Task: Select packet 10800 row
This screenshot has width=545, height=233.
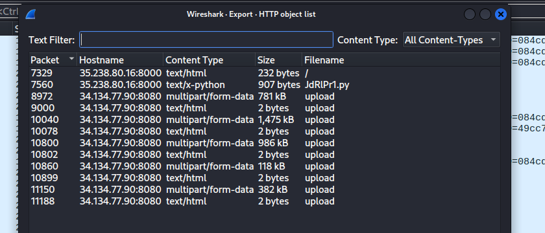Action: (265, 143)
